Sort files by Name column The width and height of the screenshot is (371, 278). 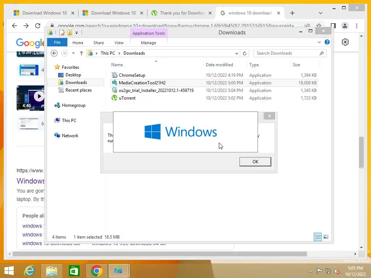(x=117, y=65)
